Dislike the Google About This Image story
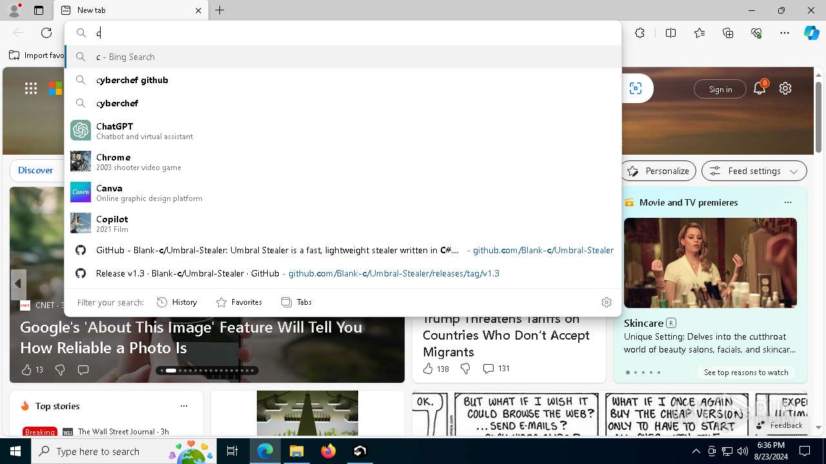This screenshot has height=464, width=826. [x=60, y=370]
